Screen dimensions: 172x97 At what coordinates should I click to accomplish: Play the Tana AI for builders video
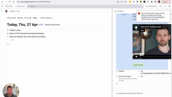click(137, 57)
